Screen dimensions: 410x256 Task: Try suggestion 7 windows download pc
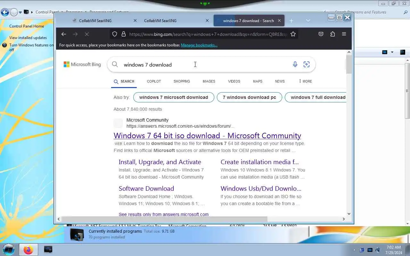coord(249,97)
